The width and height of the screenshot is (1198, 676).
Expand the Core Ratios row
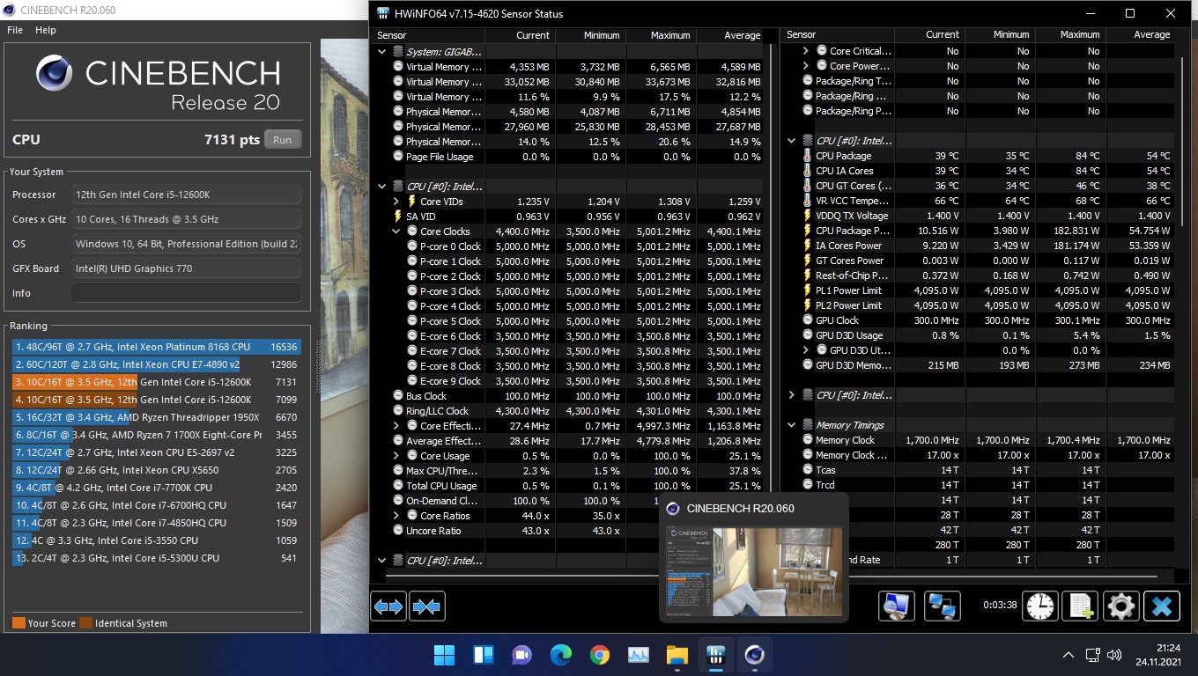[396, 516]
